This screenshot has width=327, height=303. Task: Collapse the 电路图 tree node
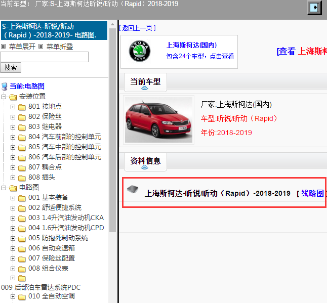coord(4,188)
